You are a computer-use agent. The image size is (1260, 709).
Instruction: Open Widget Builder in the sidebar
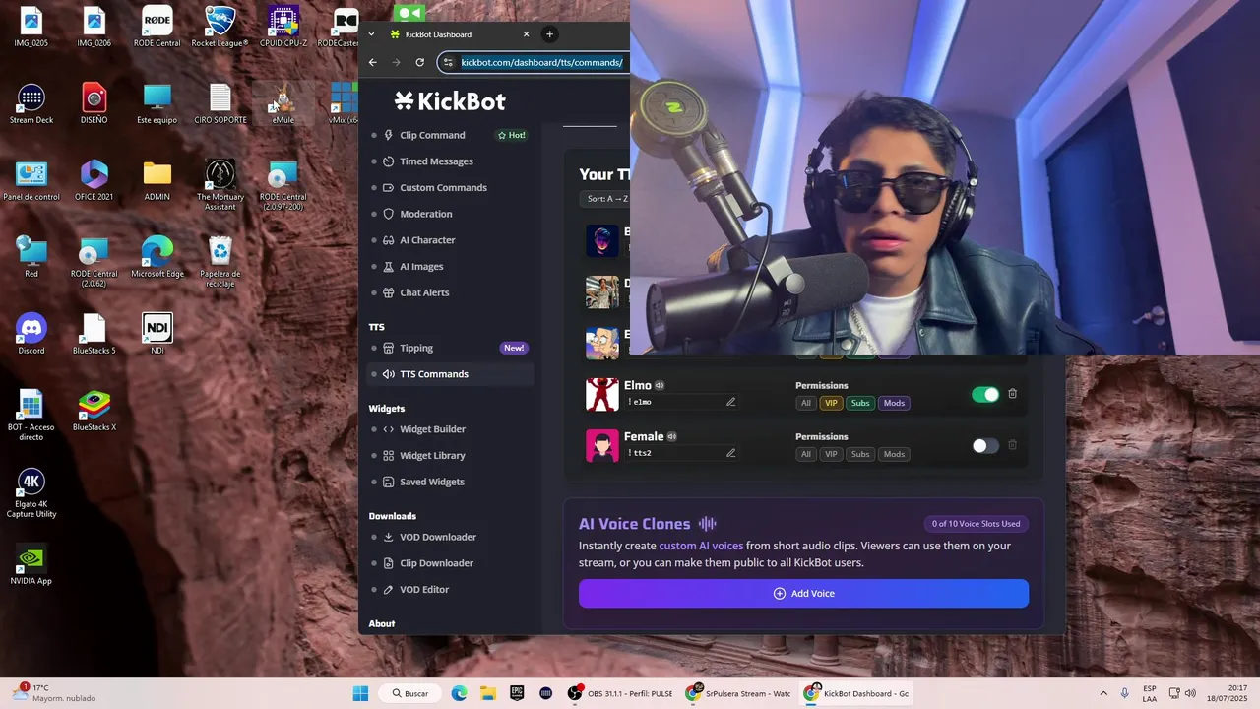click(432, 429)
